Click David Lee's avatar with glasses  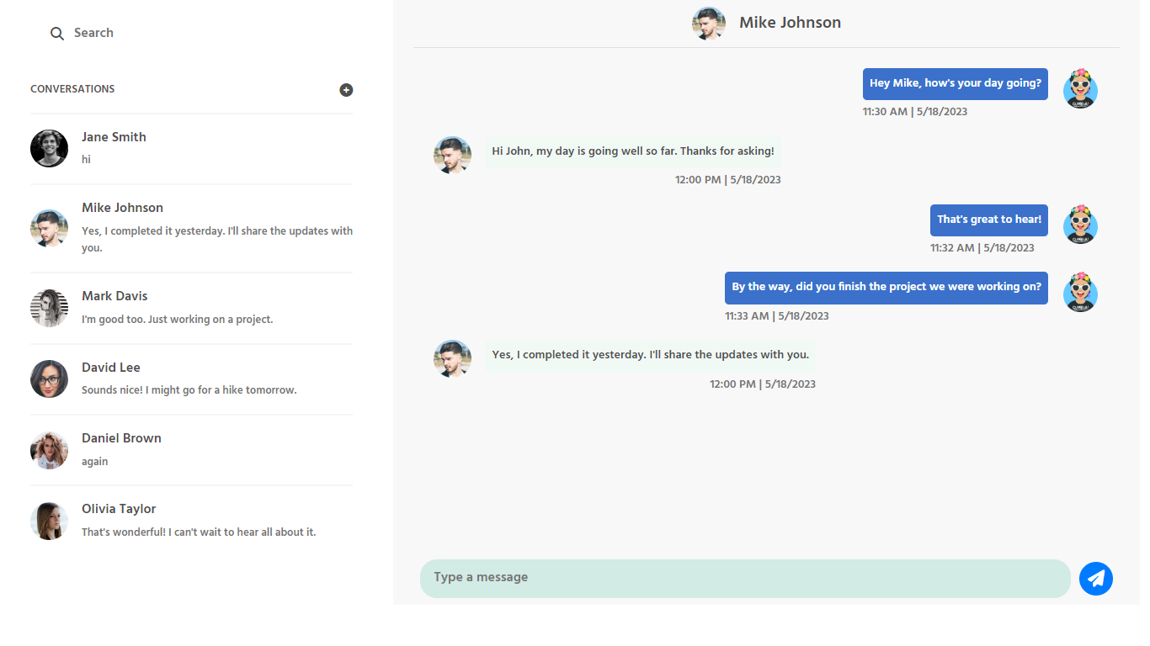[49, 379]
